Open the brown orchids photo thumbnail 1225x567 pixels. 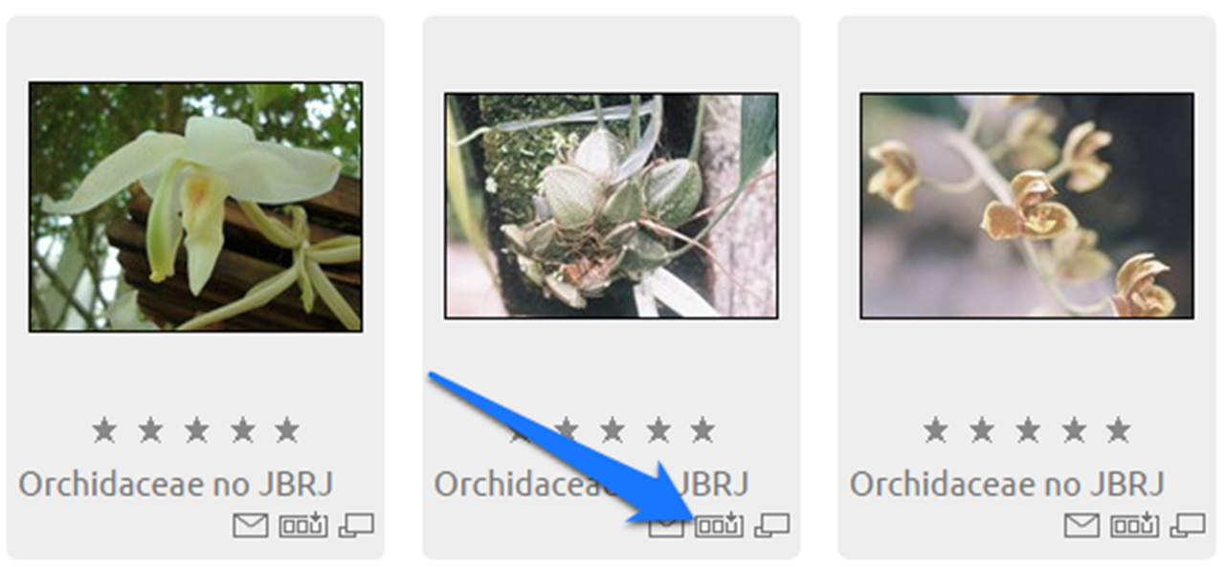coord(1027,206)
